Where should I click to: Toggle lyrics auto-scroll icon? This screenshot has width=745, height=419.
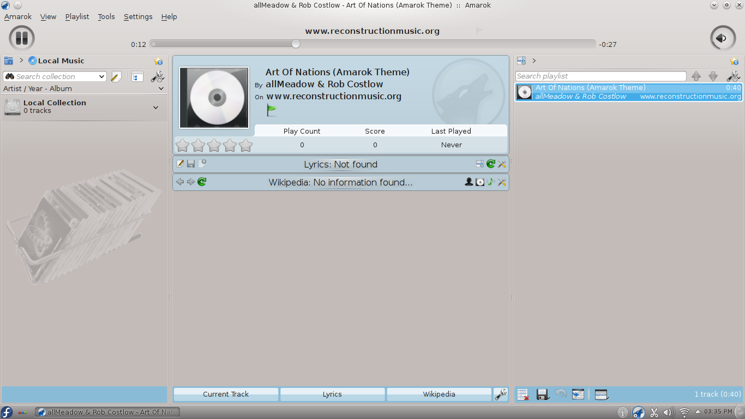click(479, 164)
